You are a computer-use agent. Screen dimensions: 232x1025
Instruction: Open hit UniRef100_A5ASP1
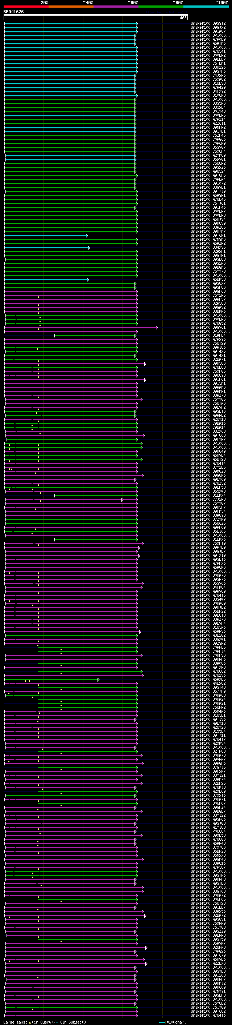pyautogui.click(x=208, y=195)
